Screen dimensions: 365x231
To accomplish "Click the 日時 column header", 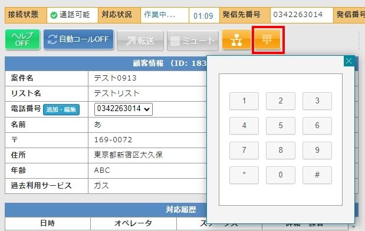I will tap(48, 223).
